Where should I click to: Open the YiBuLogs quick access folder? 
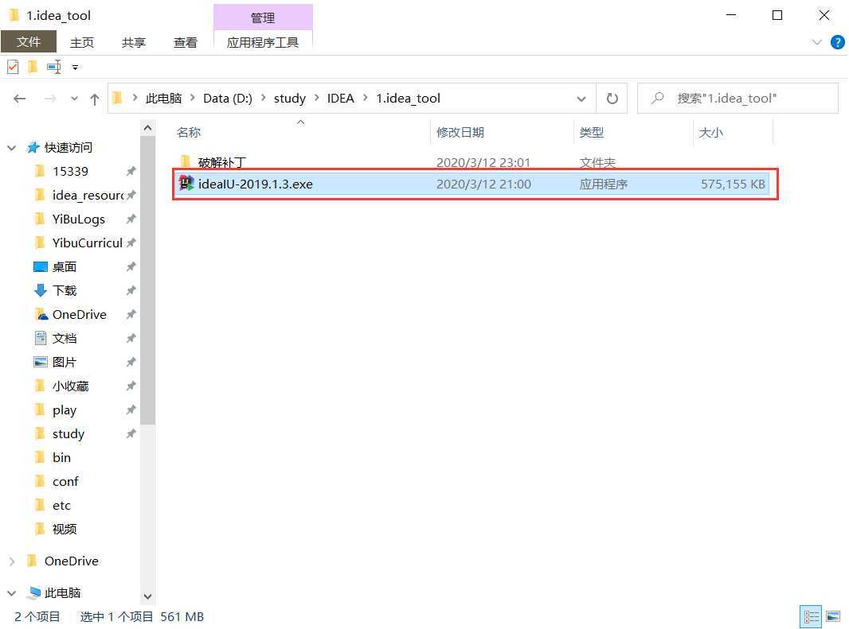coord(79,219)
